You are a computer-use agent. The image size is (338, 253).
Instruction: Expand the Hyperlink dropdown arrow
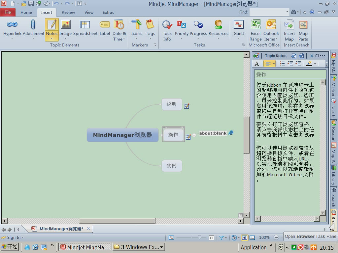[12, 39]
